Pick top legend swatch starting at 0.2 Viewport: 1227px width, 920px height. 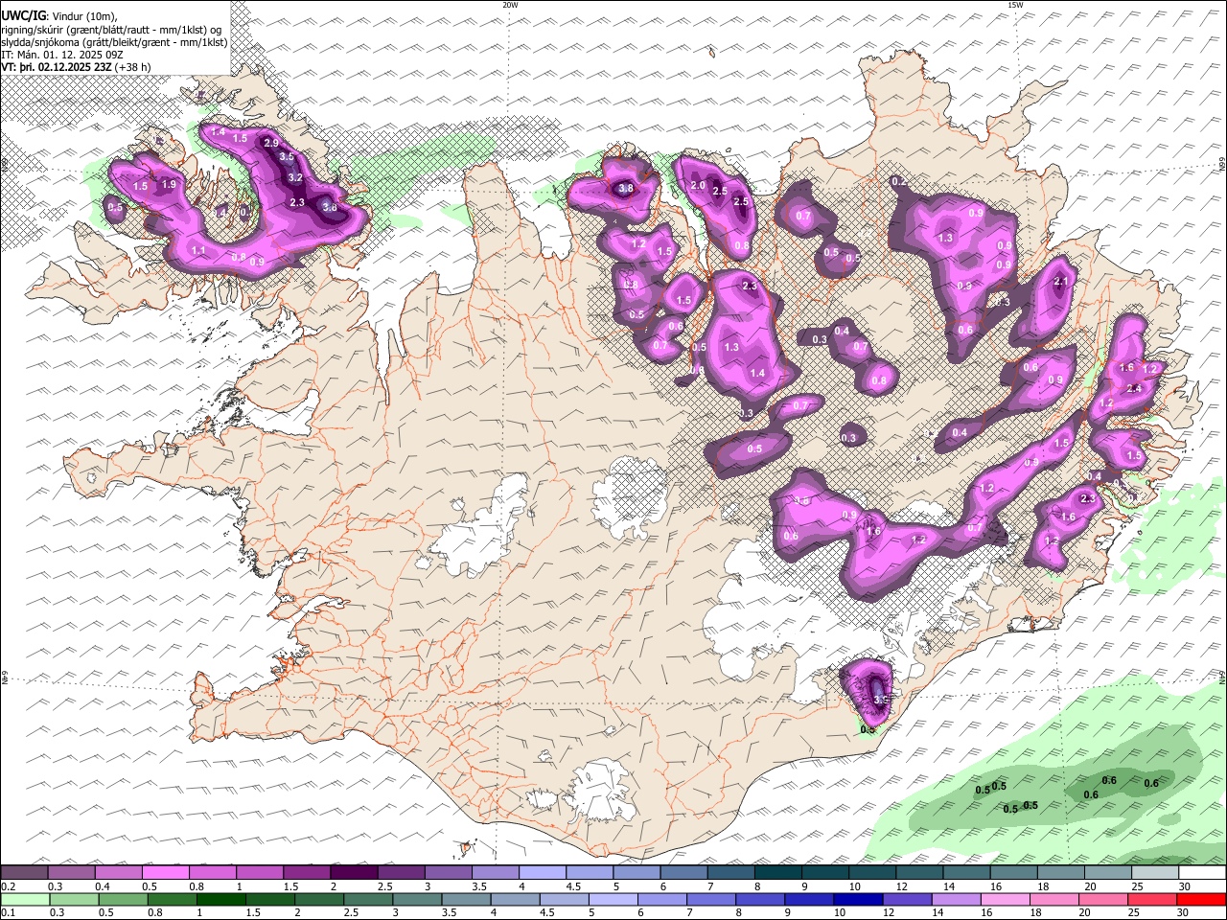[x=24, y=872]
